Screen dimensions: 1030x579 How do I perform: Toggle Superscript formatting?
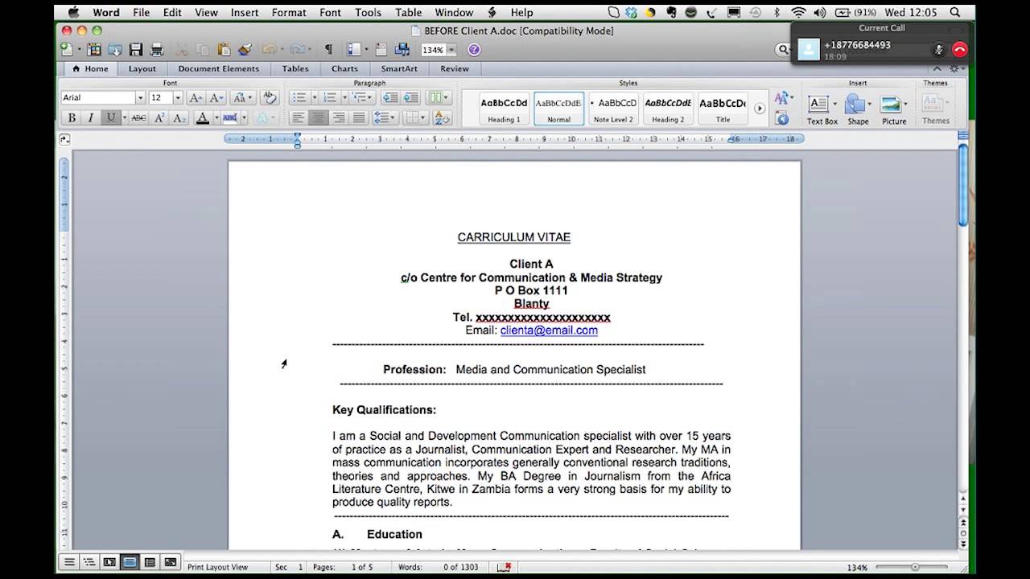pos(159,118)
